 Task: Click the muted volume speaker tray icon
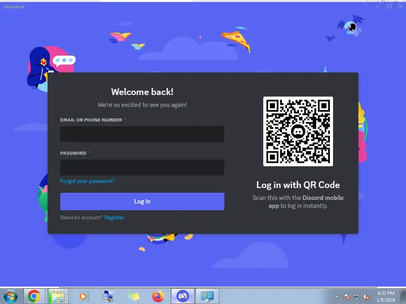coord(366,296)
